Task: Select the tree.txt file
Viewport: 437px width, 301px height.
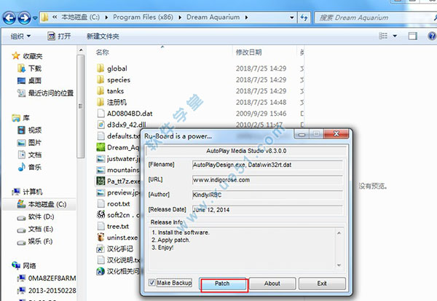Action: tap(113, 226)
